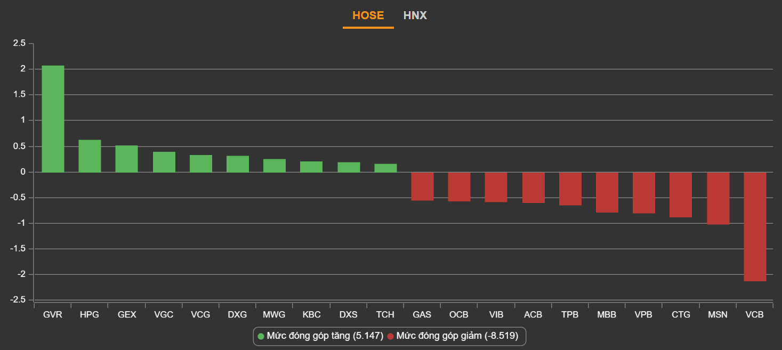Viewport: 782px width, 350px height.
Task: Click the MWG x-axis label
Action: 275,315
